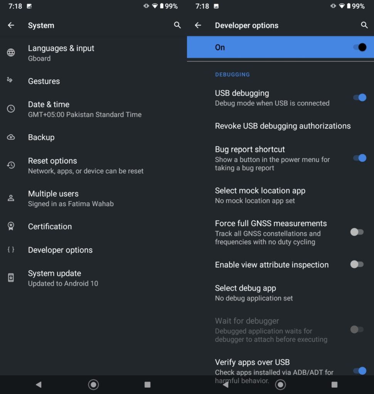Tap the clock icon for Date & time

[x=11, y=109]
